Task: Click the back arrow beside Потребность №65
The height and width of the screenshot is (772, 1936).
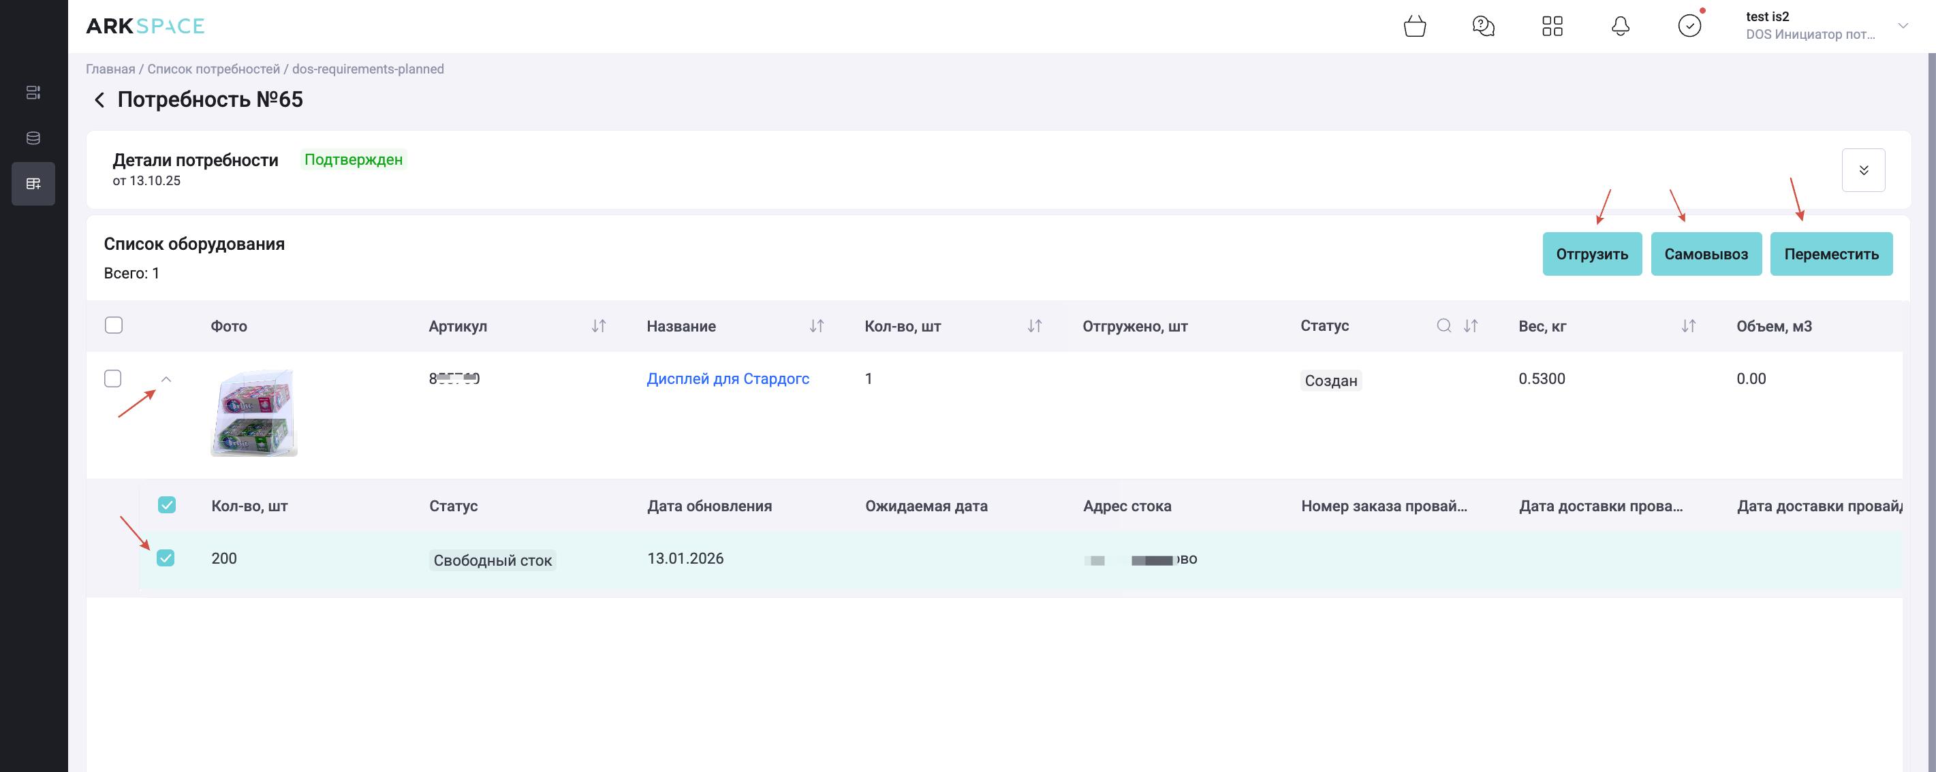Action: pyautogui.click(x=99, y=100)
